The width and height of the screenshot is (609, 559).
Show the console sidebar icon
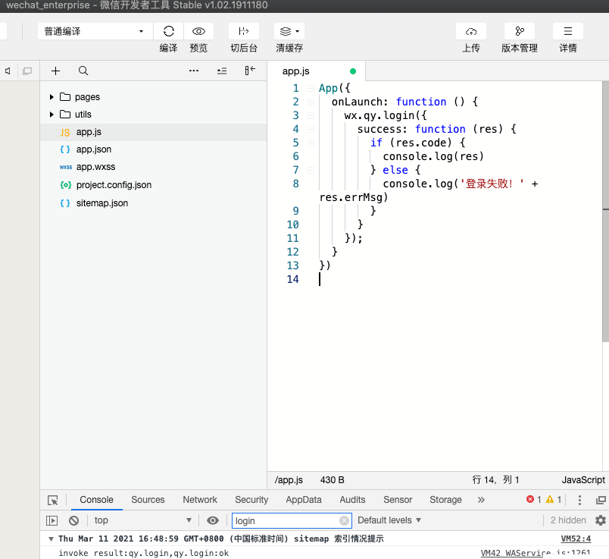[52, 520]
